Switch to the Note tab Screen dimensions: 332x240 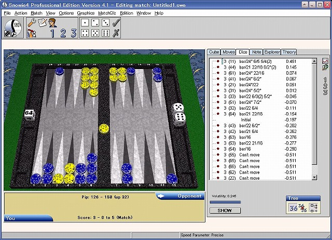[256, 52]
